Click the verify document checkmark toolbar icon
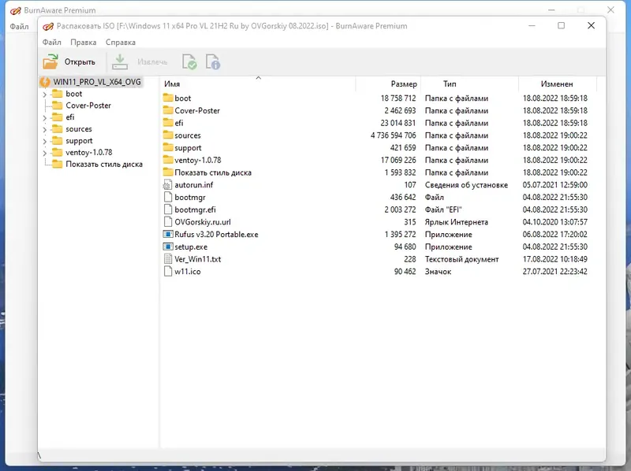The image size is (631, 471). (x=189, y=62)
